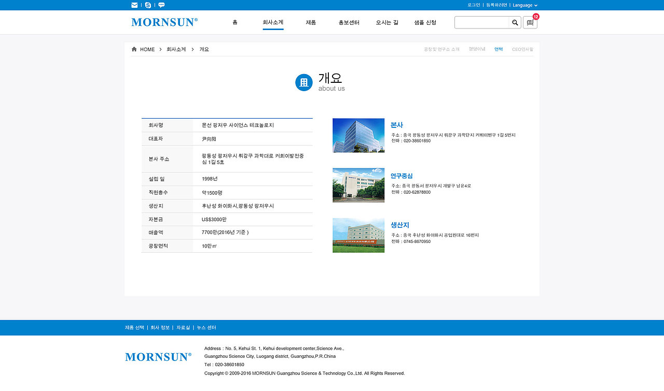Switch to the 공장 및 연구소 소개 tab
This screenshot has width=664, height=391.
pyautogui.click(x=441, y=49)
